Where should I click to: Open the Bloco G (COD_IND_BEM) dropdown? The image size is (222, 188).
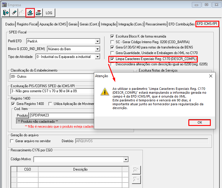(x=97, y=49)
